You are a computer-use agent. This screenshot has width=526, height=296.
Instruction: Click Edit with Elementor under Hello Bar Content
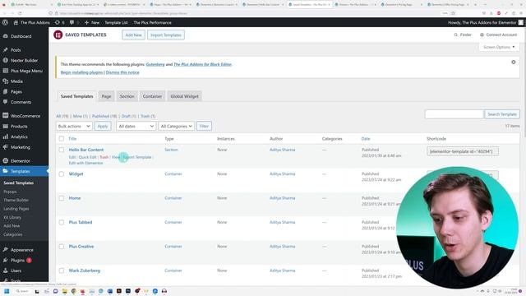coord(85,163)
